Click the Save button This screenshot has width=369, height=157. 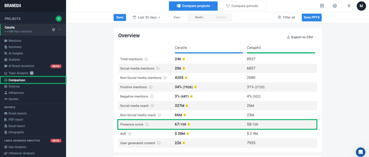[x=120, y=17]
